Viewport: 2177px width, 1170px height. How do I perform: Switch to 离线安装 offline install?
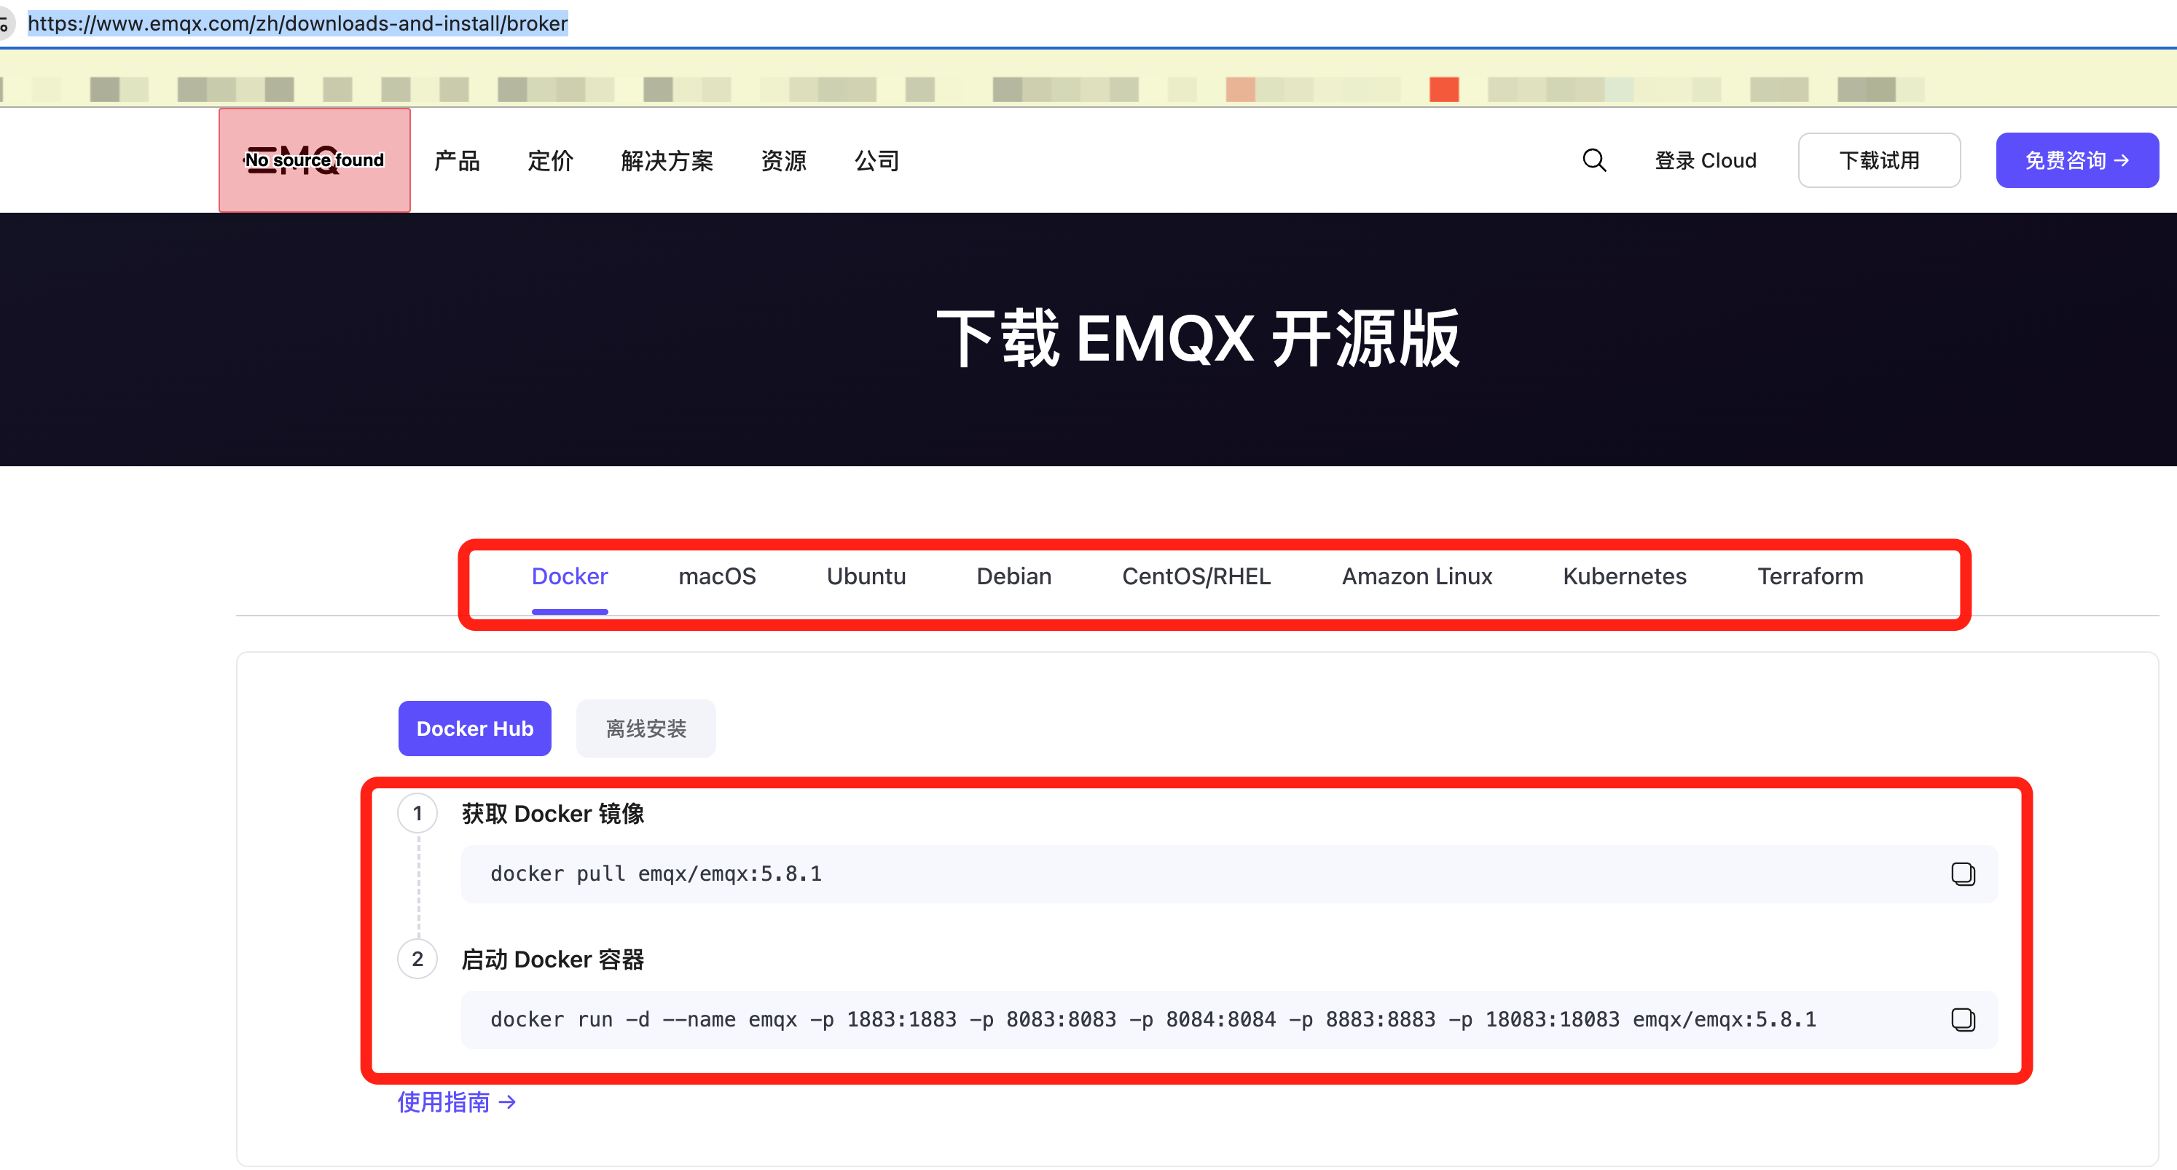pos(646,729)
